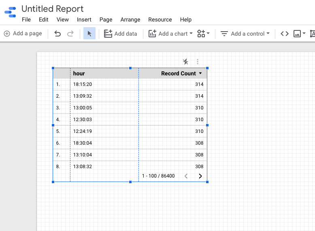Click the pin icon above the table

[185, 62]
